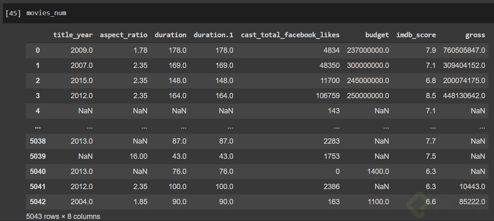The height and width of the screenshot is (221, 494).
Task: Select row index 5038
Action: click(x=38, y=141)
